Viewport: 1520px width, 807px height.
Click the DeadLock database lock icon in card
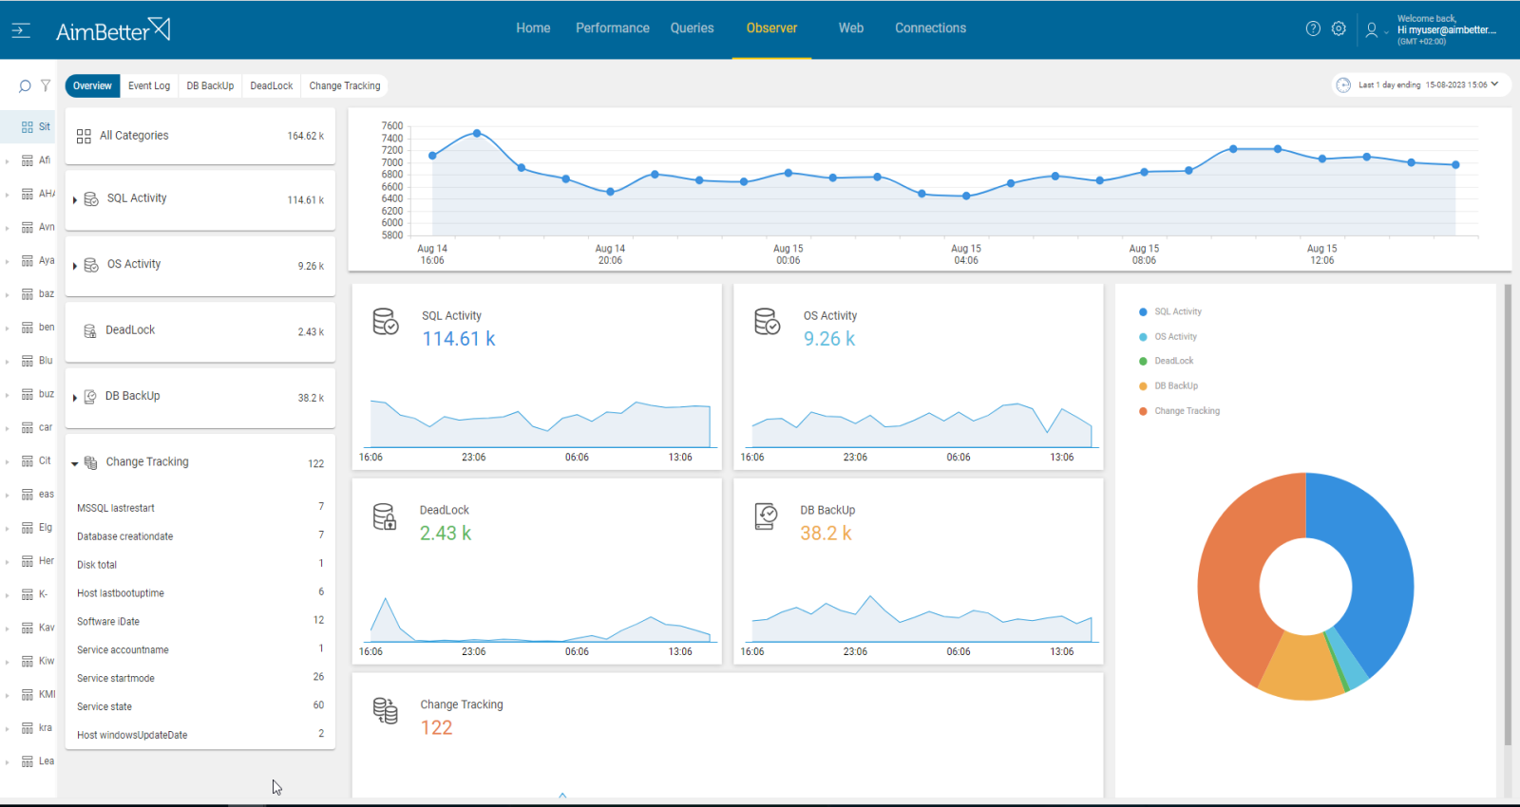tap(385, 516)
